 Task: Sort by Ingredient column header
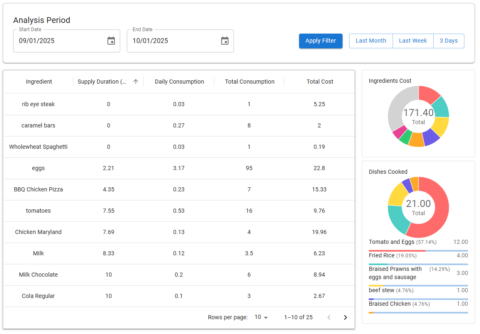pos(39,82)
